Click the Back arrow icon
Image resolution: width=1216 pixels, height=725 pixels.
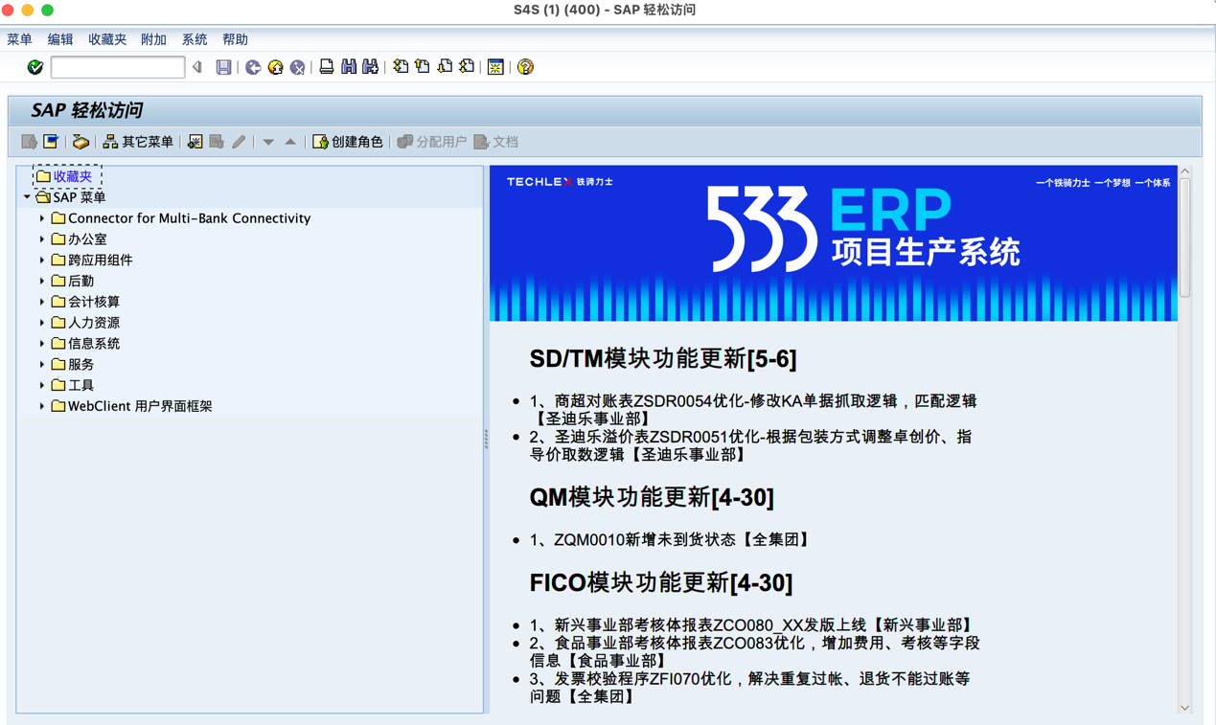click(253, 67)
